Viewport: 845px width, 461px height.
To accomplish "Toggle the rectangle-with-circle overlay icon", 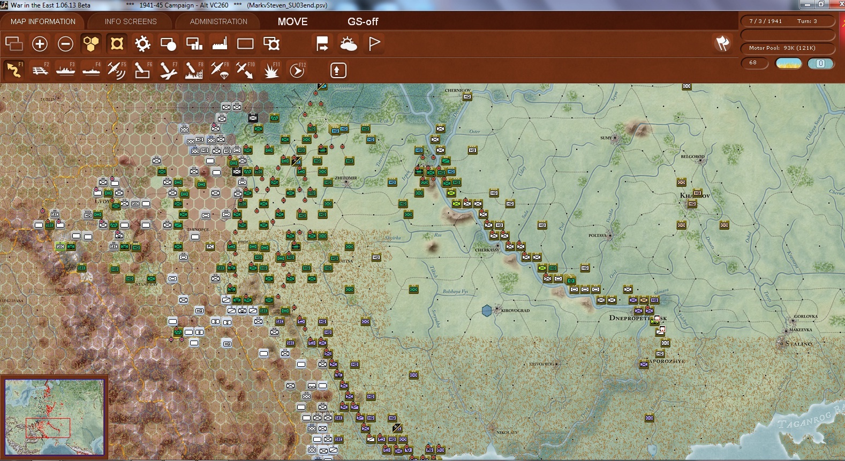I will [x=168, y=43].
